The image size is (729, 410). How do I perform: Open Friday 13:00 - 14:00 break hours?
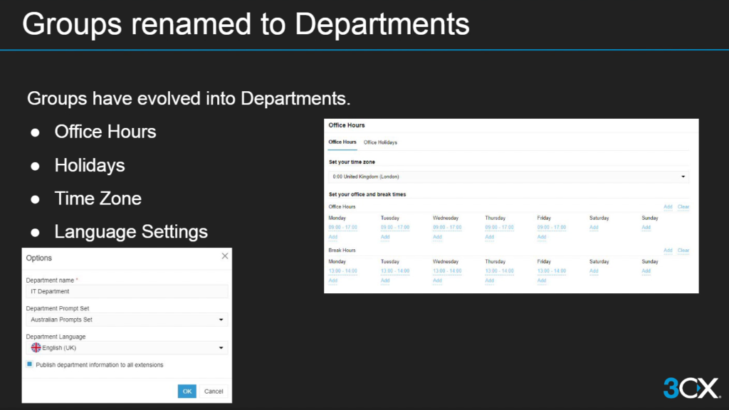point(551,271)
